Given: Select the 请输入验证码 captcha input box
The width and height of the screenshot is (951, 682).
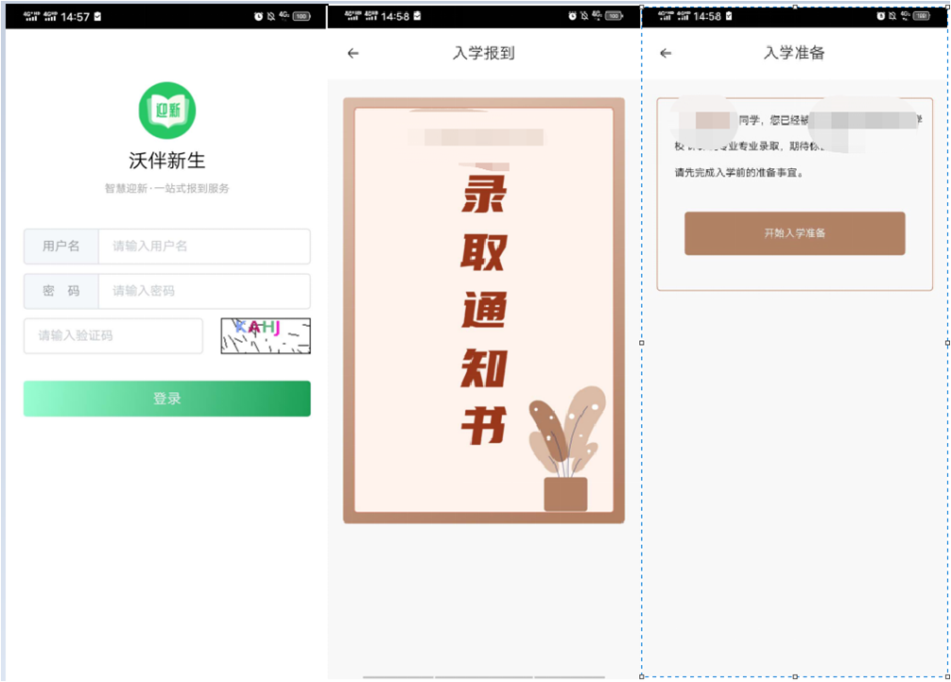Looking at the screenshot, I should click(x=113, y=335).
